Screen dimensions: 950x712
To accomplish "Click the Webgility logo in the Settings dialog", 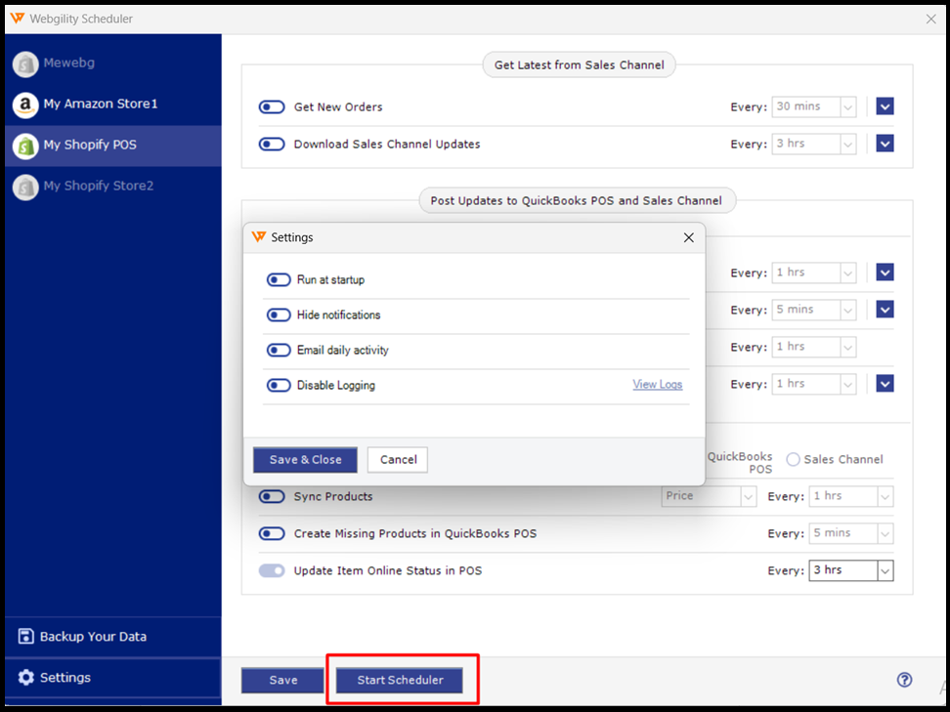I will [259, 236].
